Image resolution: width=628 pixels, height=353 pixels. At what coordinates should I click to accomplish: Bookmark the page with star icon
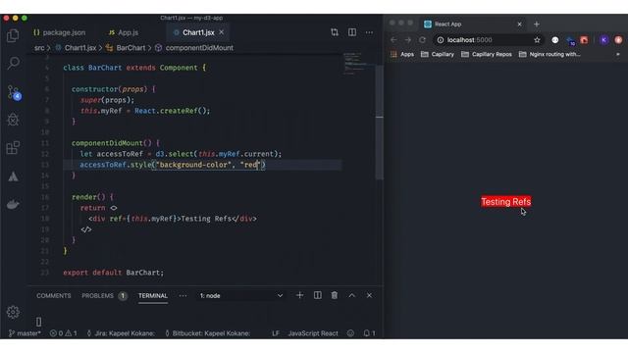tap(537, 40)
